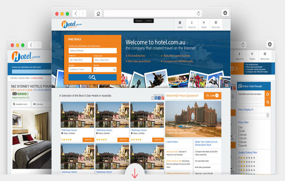Viewport: 285px width, 181px height.
Task: Open the hotel bedroom photo in the left window
Action: tap(32, 139)
